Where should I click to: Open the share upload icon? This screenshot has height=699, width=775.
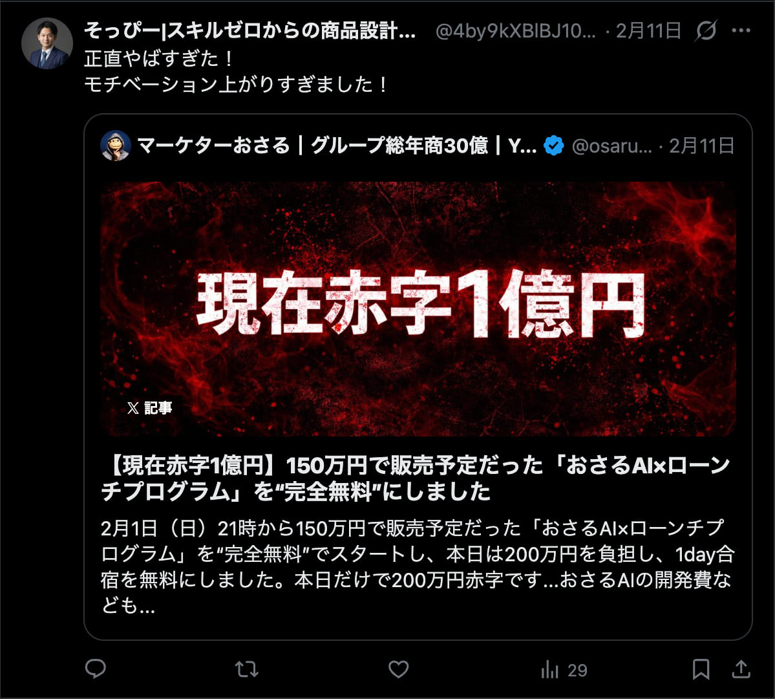pos(741,669)
